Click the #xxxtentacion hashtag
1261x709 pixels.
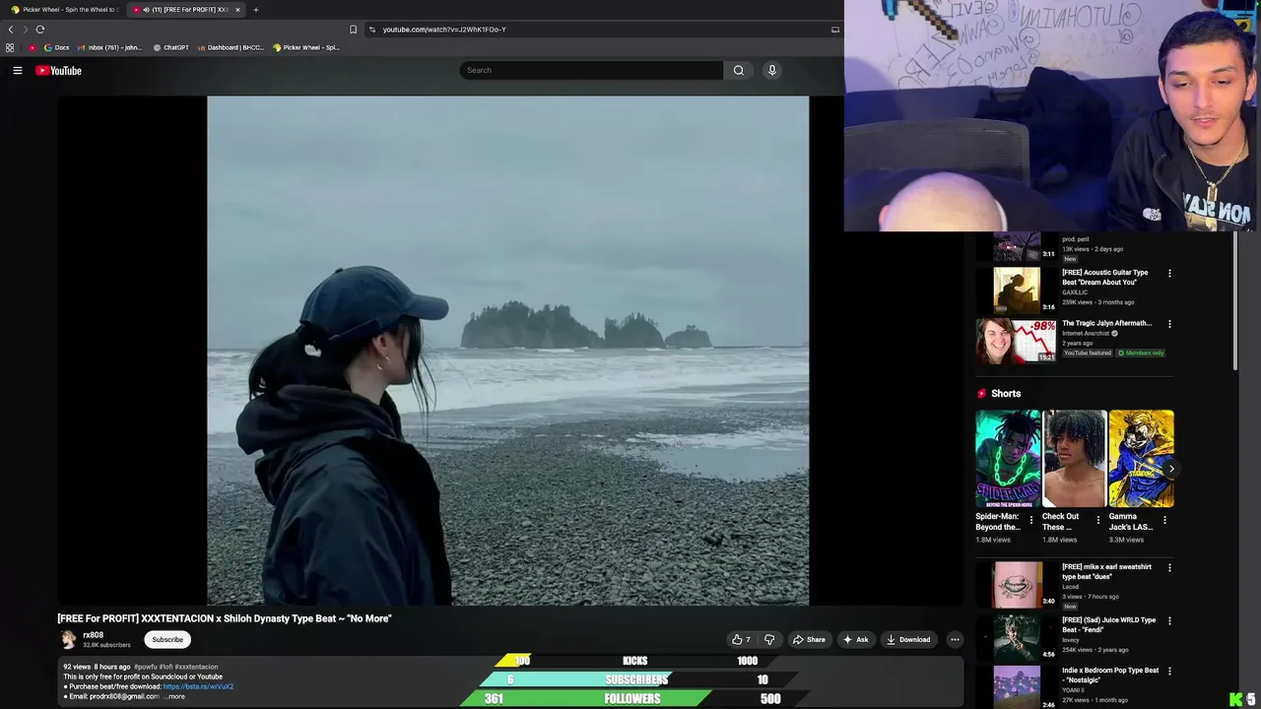[x=196, y=667]
